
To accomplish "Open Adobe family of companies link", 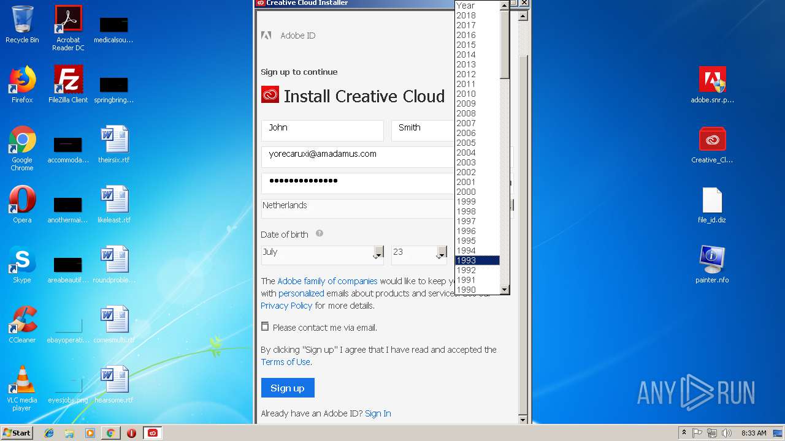I will pyautogui.click(x=327, y=281).
